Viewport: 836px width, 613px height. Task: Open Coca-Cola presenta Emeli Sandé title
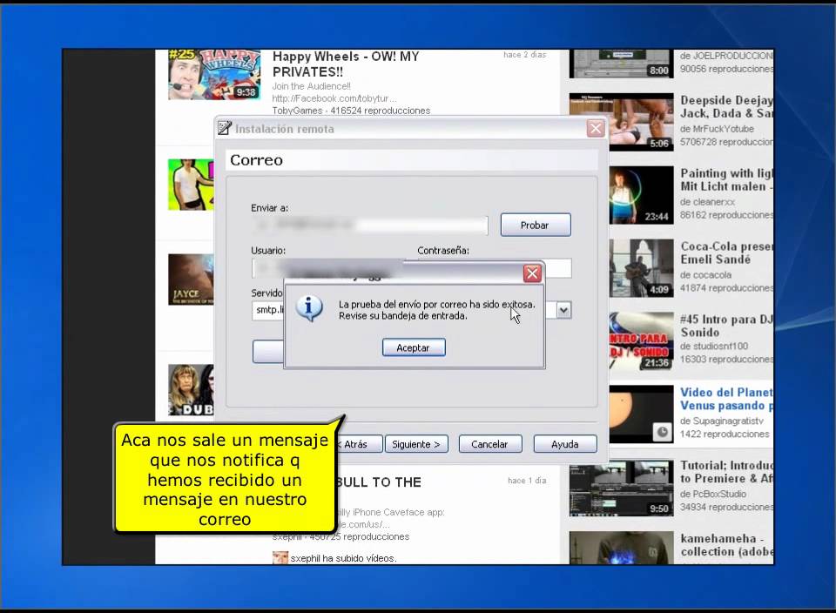click(726, 253)
